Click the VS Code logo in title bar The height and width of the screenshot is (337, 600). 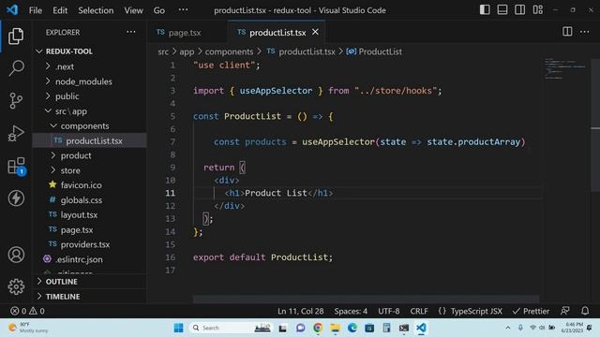(12, 10)
